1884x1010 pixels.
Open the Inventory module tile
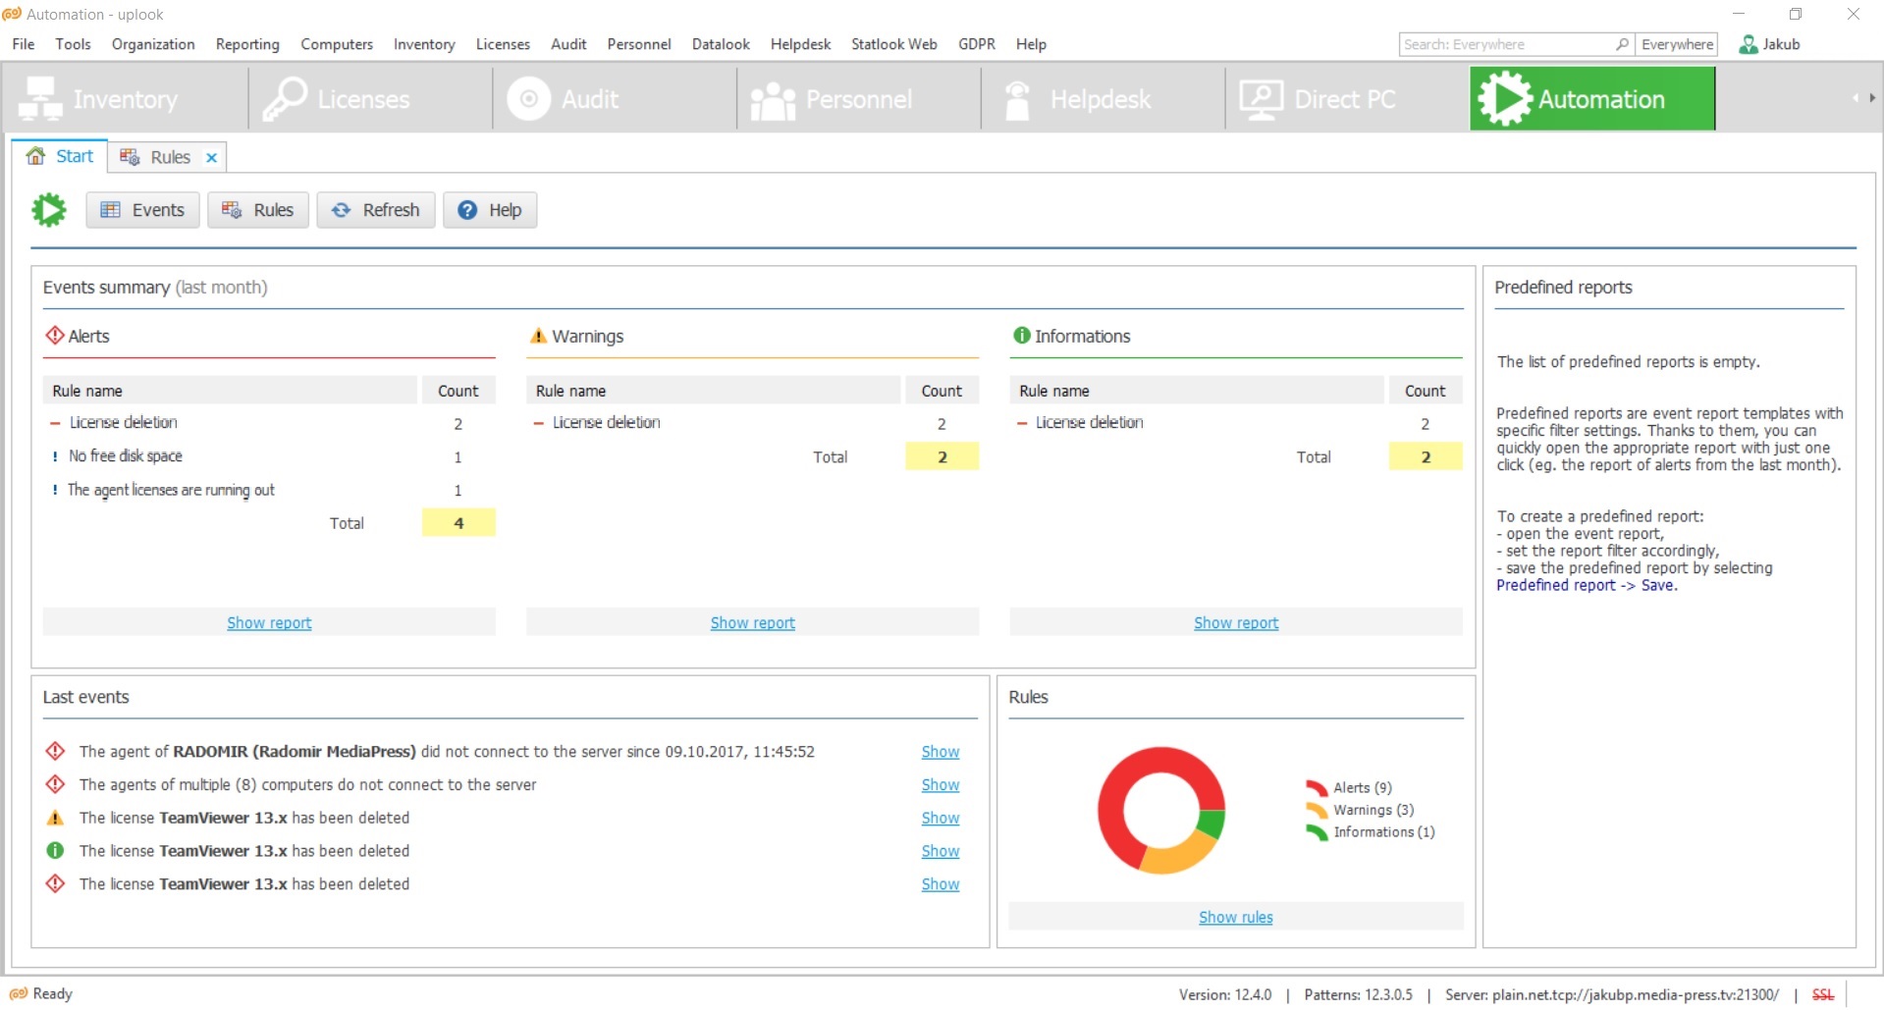pos(125,99)
